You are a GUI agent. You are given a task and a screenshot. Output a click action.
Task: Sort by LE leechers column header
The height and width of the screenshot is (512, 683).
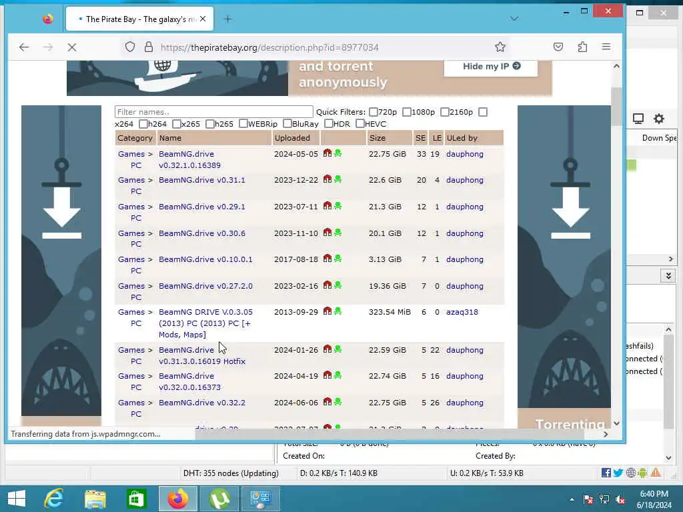[x=437, y=138]
